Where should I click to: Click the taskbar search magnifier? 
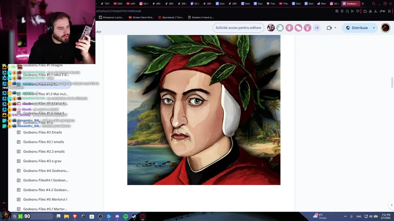pyautogui.click(x=14, y=216)
